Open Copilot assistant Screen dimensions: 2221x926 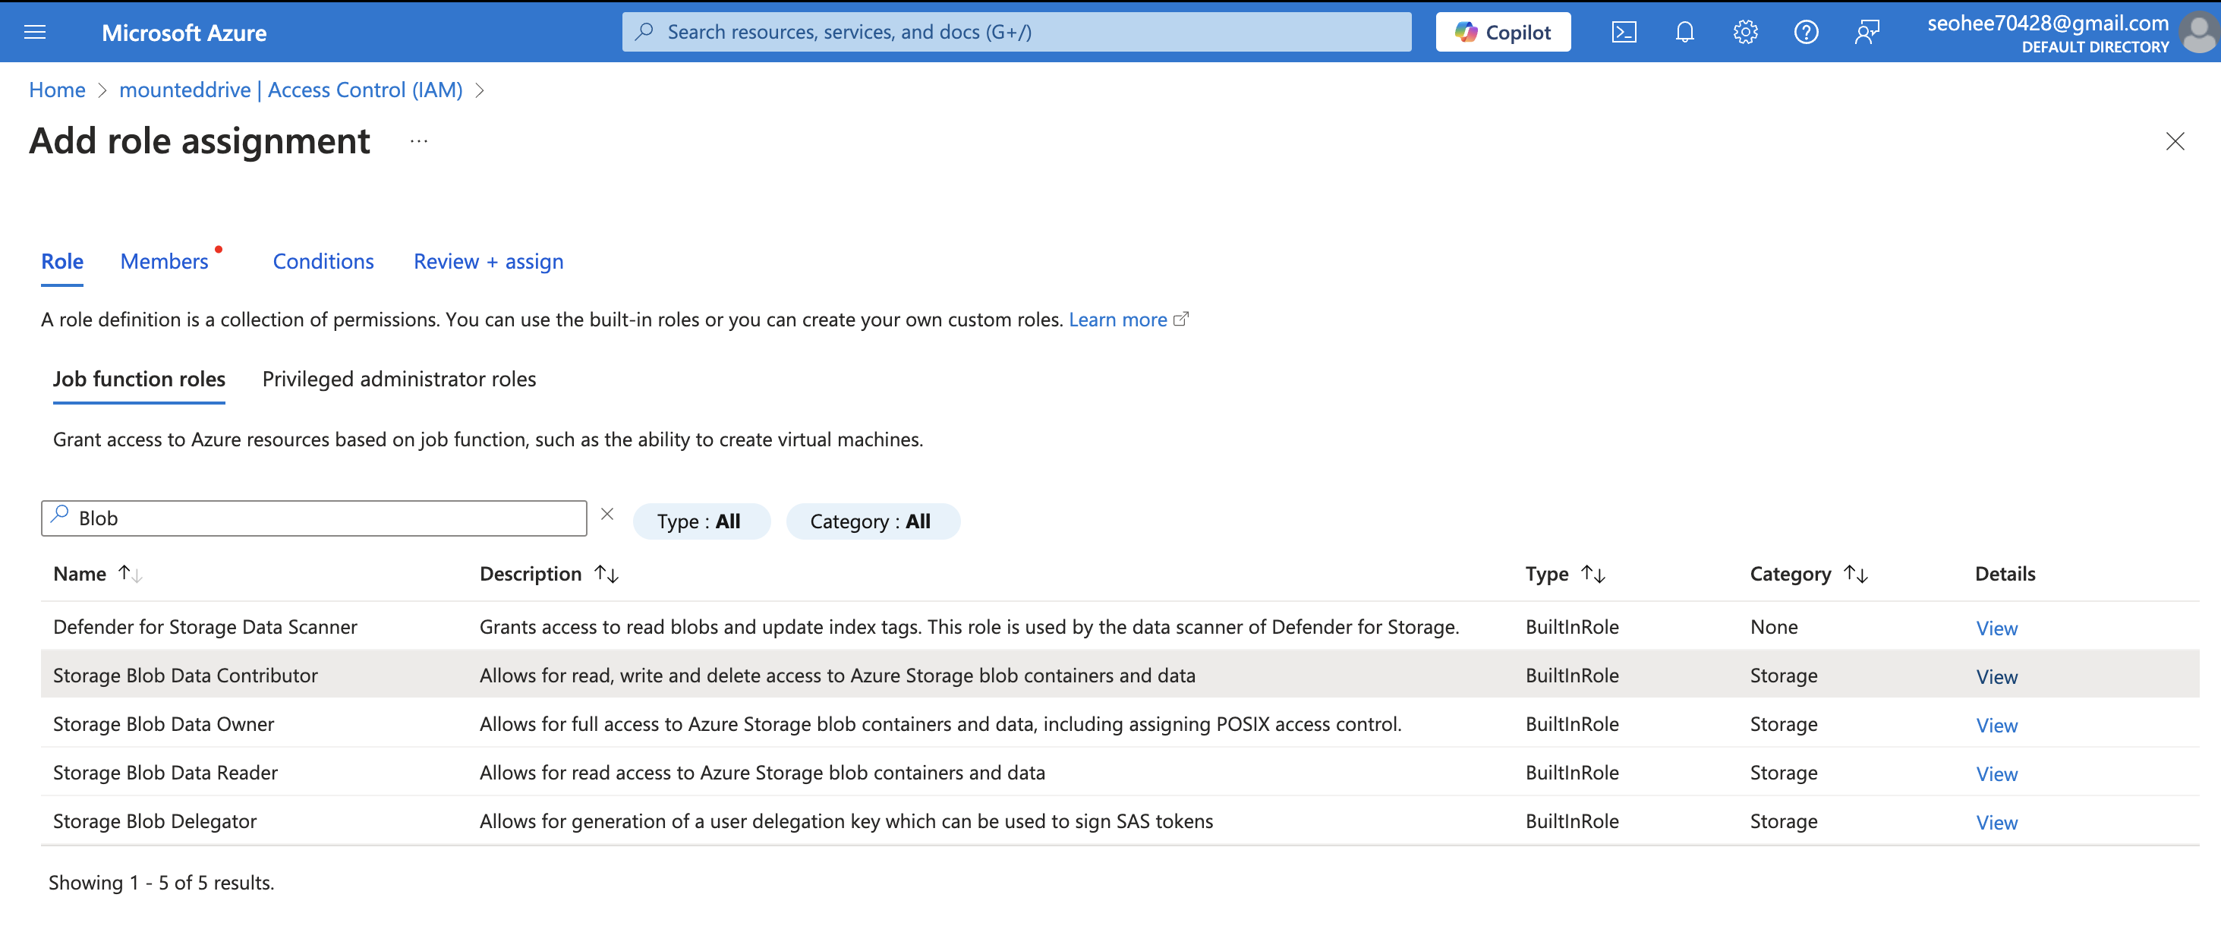(1503, 32)
